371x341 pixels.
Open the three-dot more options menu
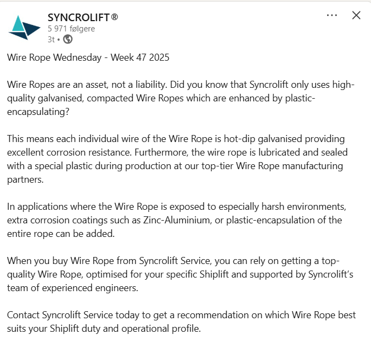click(332, 15)
